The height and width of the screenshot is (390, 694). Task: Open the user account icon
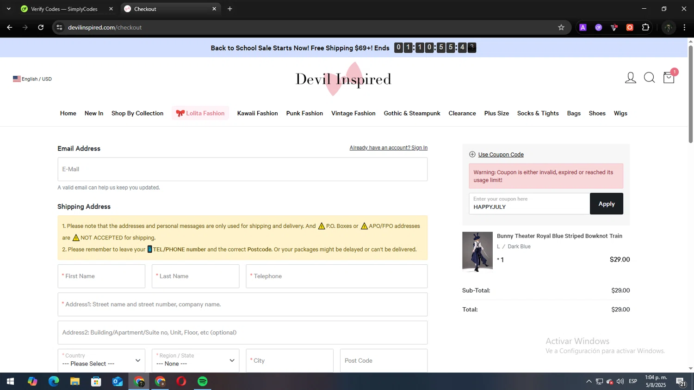pos(630,78)
